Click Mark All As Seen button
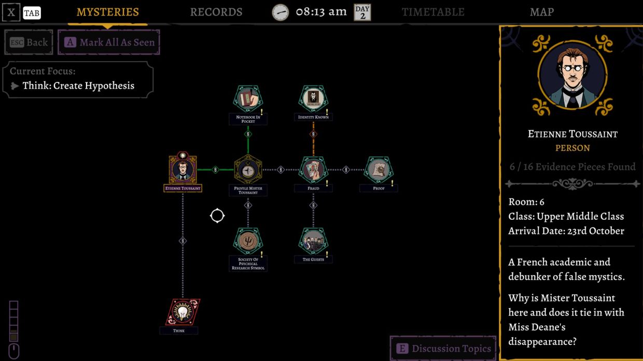The height and width of the screenshot is (361, 643). tap(109, 42)
